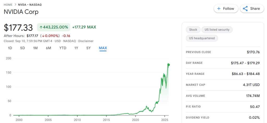267x123 pixels.
Task: Click the Stock tag chip
Action: [x=193, y=30]
